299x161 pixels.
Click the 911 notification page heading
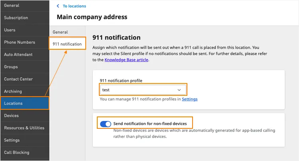[116, 37]
